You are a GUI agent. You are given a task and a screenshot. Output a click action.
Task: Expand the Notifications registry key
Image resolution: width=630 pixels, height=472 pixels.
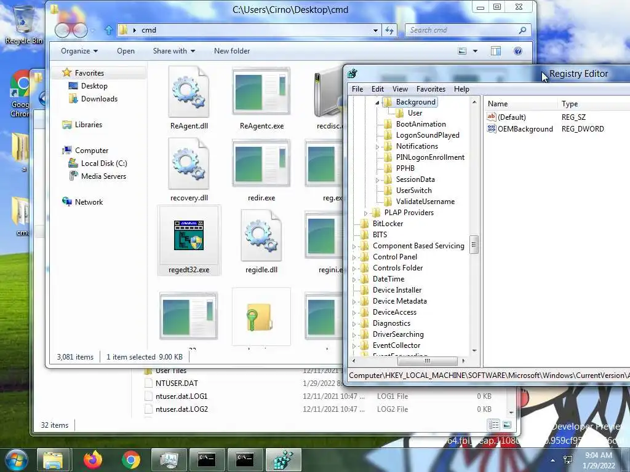(377, 147)
